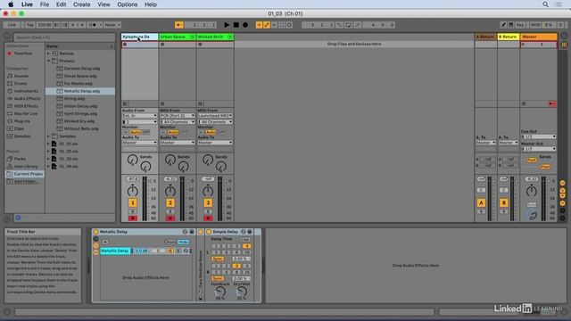The height and width of the screenshot is (321, 571).
Task: Open macOS Spotlight search icon
Action: 545,4
